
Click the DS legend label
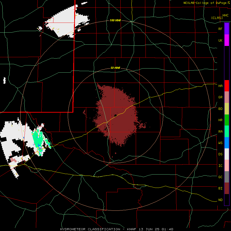click(x=220, y=154)
